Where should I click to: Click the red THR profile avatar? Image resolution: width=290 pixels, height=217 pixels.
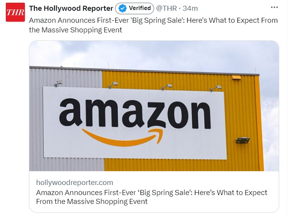[15, 12]
